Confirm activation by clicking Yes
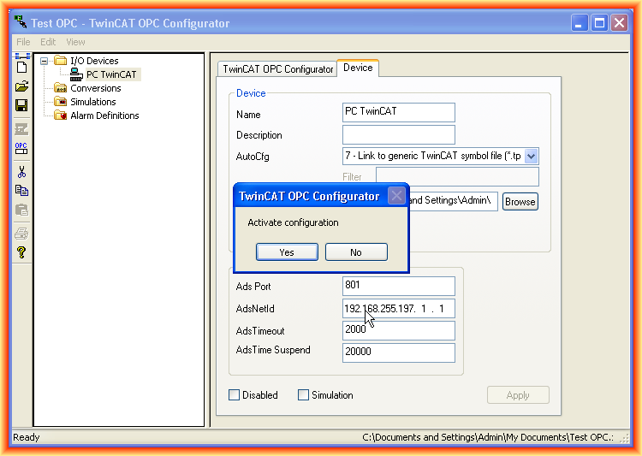The width and height of the screenshot is (642, 456). [287, 252]
